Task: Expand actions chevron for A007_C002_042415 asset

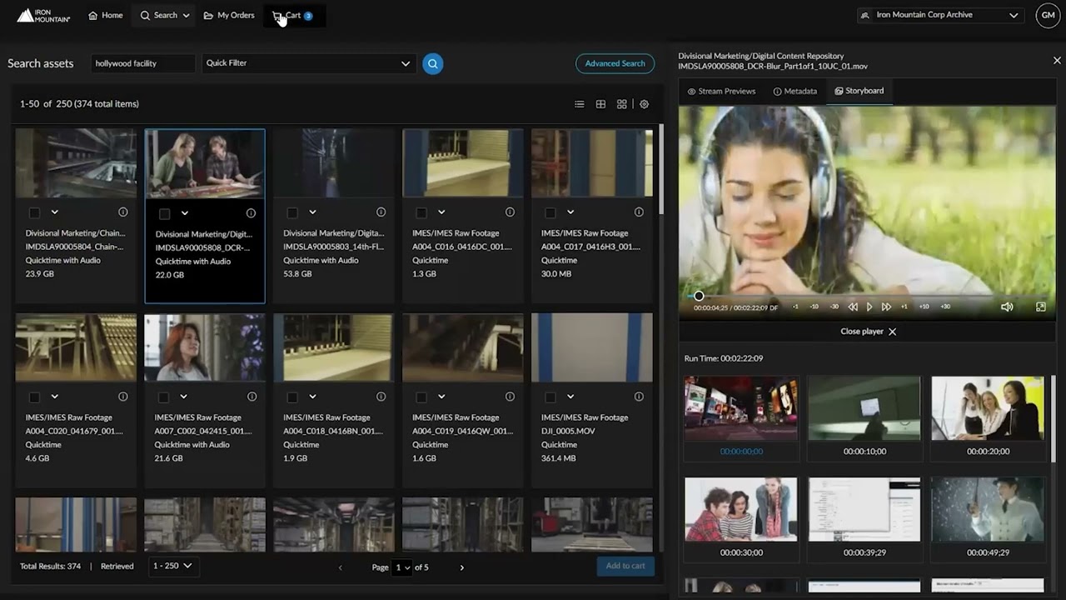Action: (183, 397)
